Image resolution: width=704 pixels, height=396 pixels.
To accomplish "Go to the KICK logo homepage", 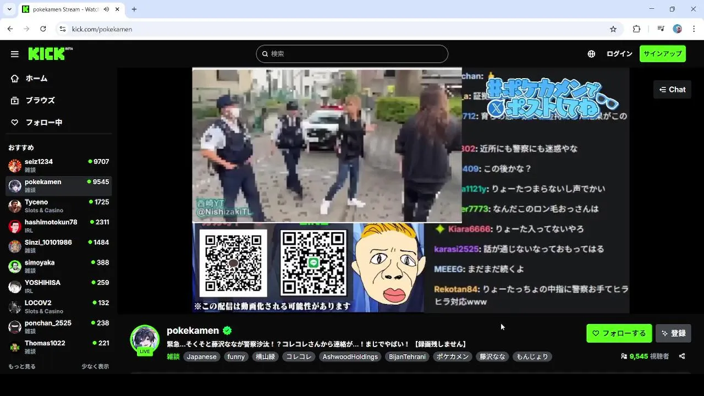I will [50, 53].
